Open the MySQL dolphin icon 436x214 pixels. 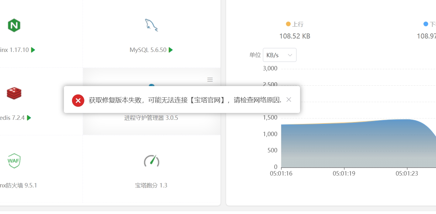tap(151, 25)
